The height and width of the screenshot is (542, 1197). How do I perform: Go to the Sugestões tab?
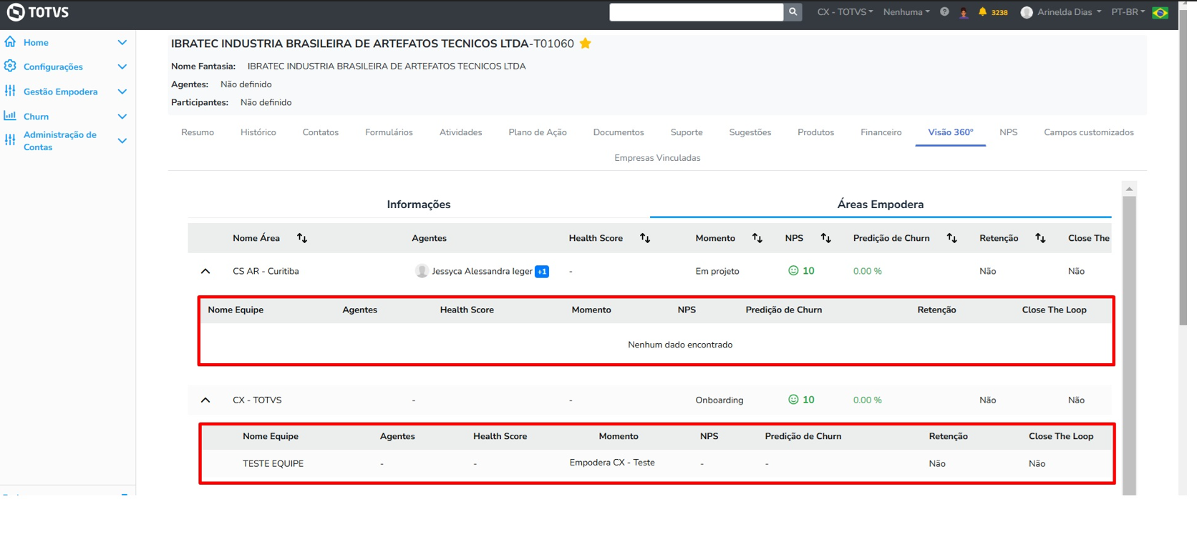point(750,132)
